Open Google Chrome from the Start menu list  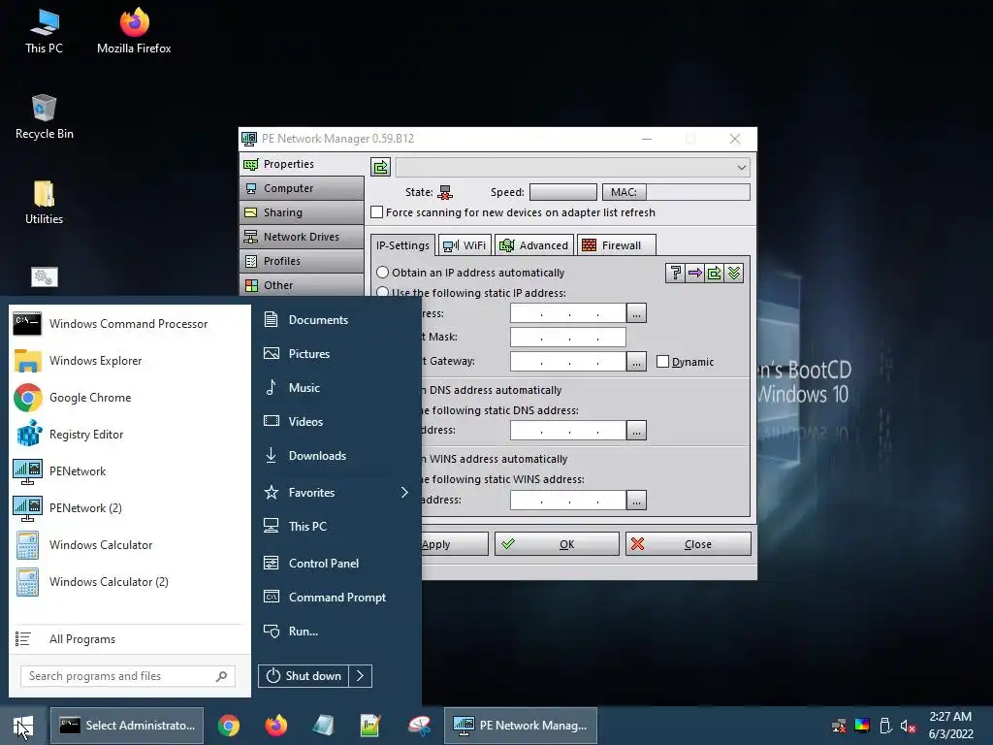(129, 397)
